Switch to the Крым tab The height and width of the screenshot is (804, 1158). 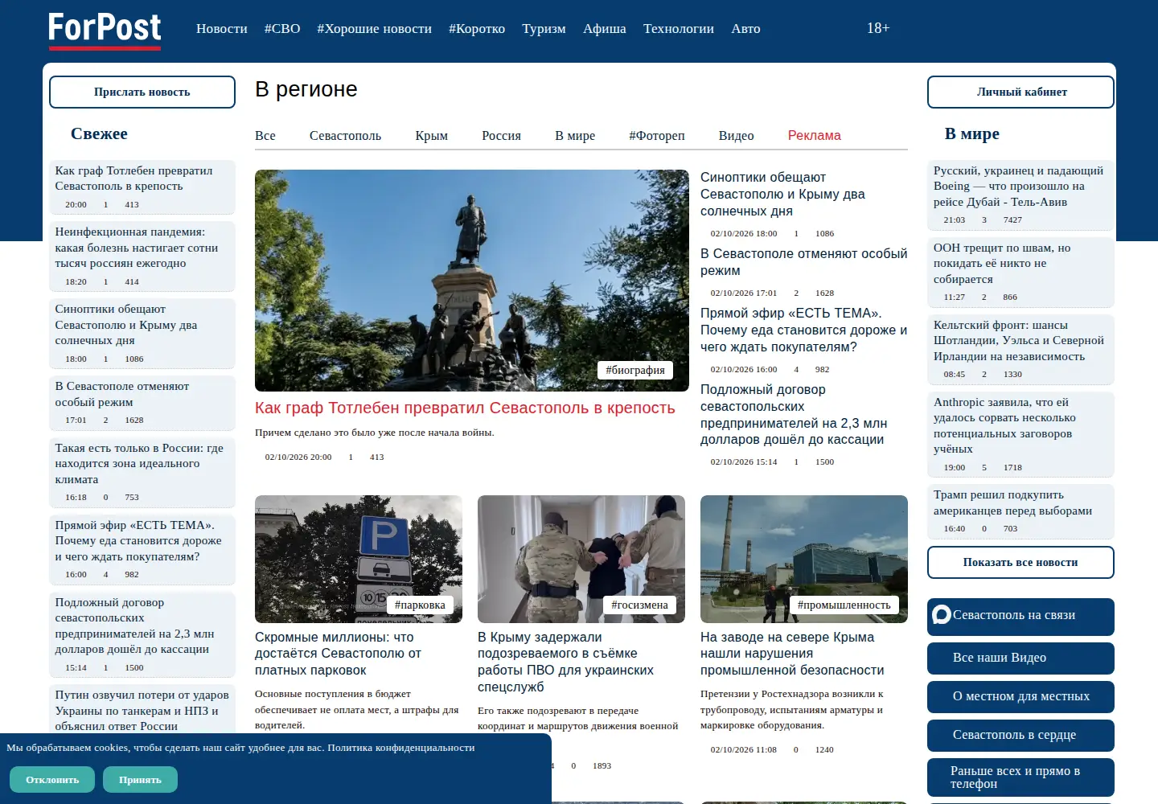(432, 135)
